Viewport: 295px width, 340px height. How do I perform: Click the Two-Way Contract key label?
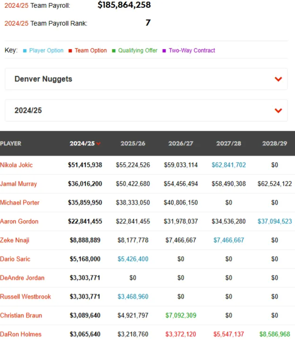192,51
